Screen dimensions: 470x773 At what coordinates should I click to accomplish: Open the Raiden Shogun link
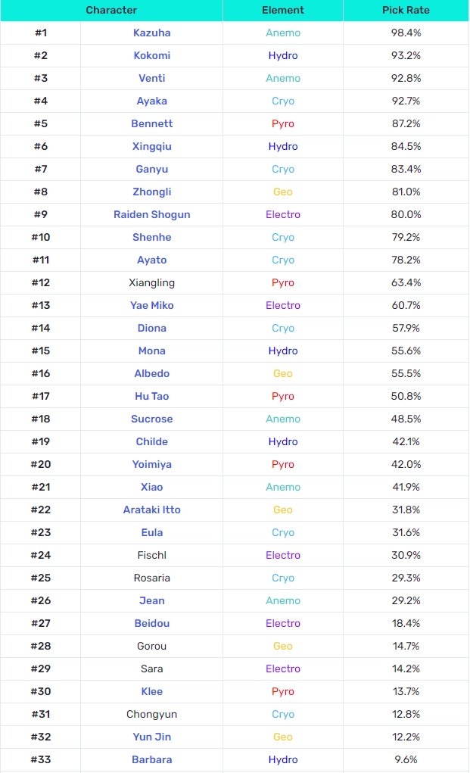pyautogui.click(x=151, y=214)
